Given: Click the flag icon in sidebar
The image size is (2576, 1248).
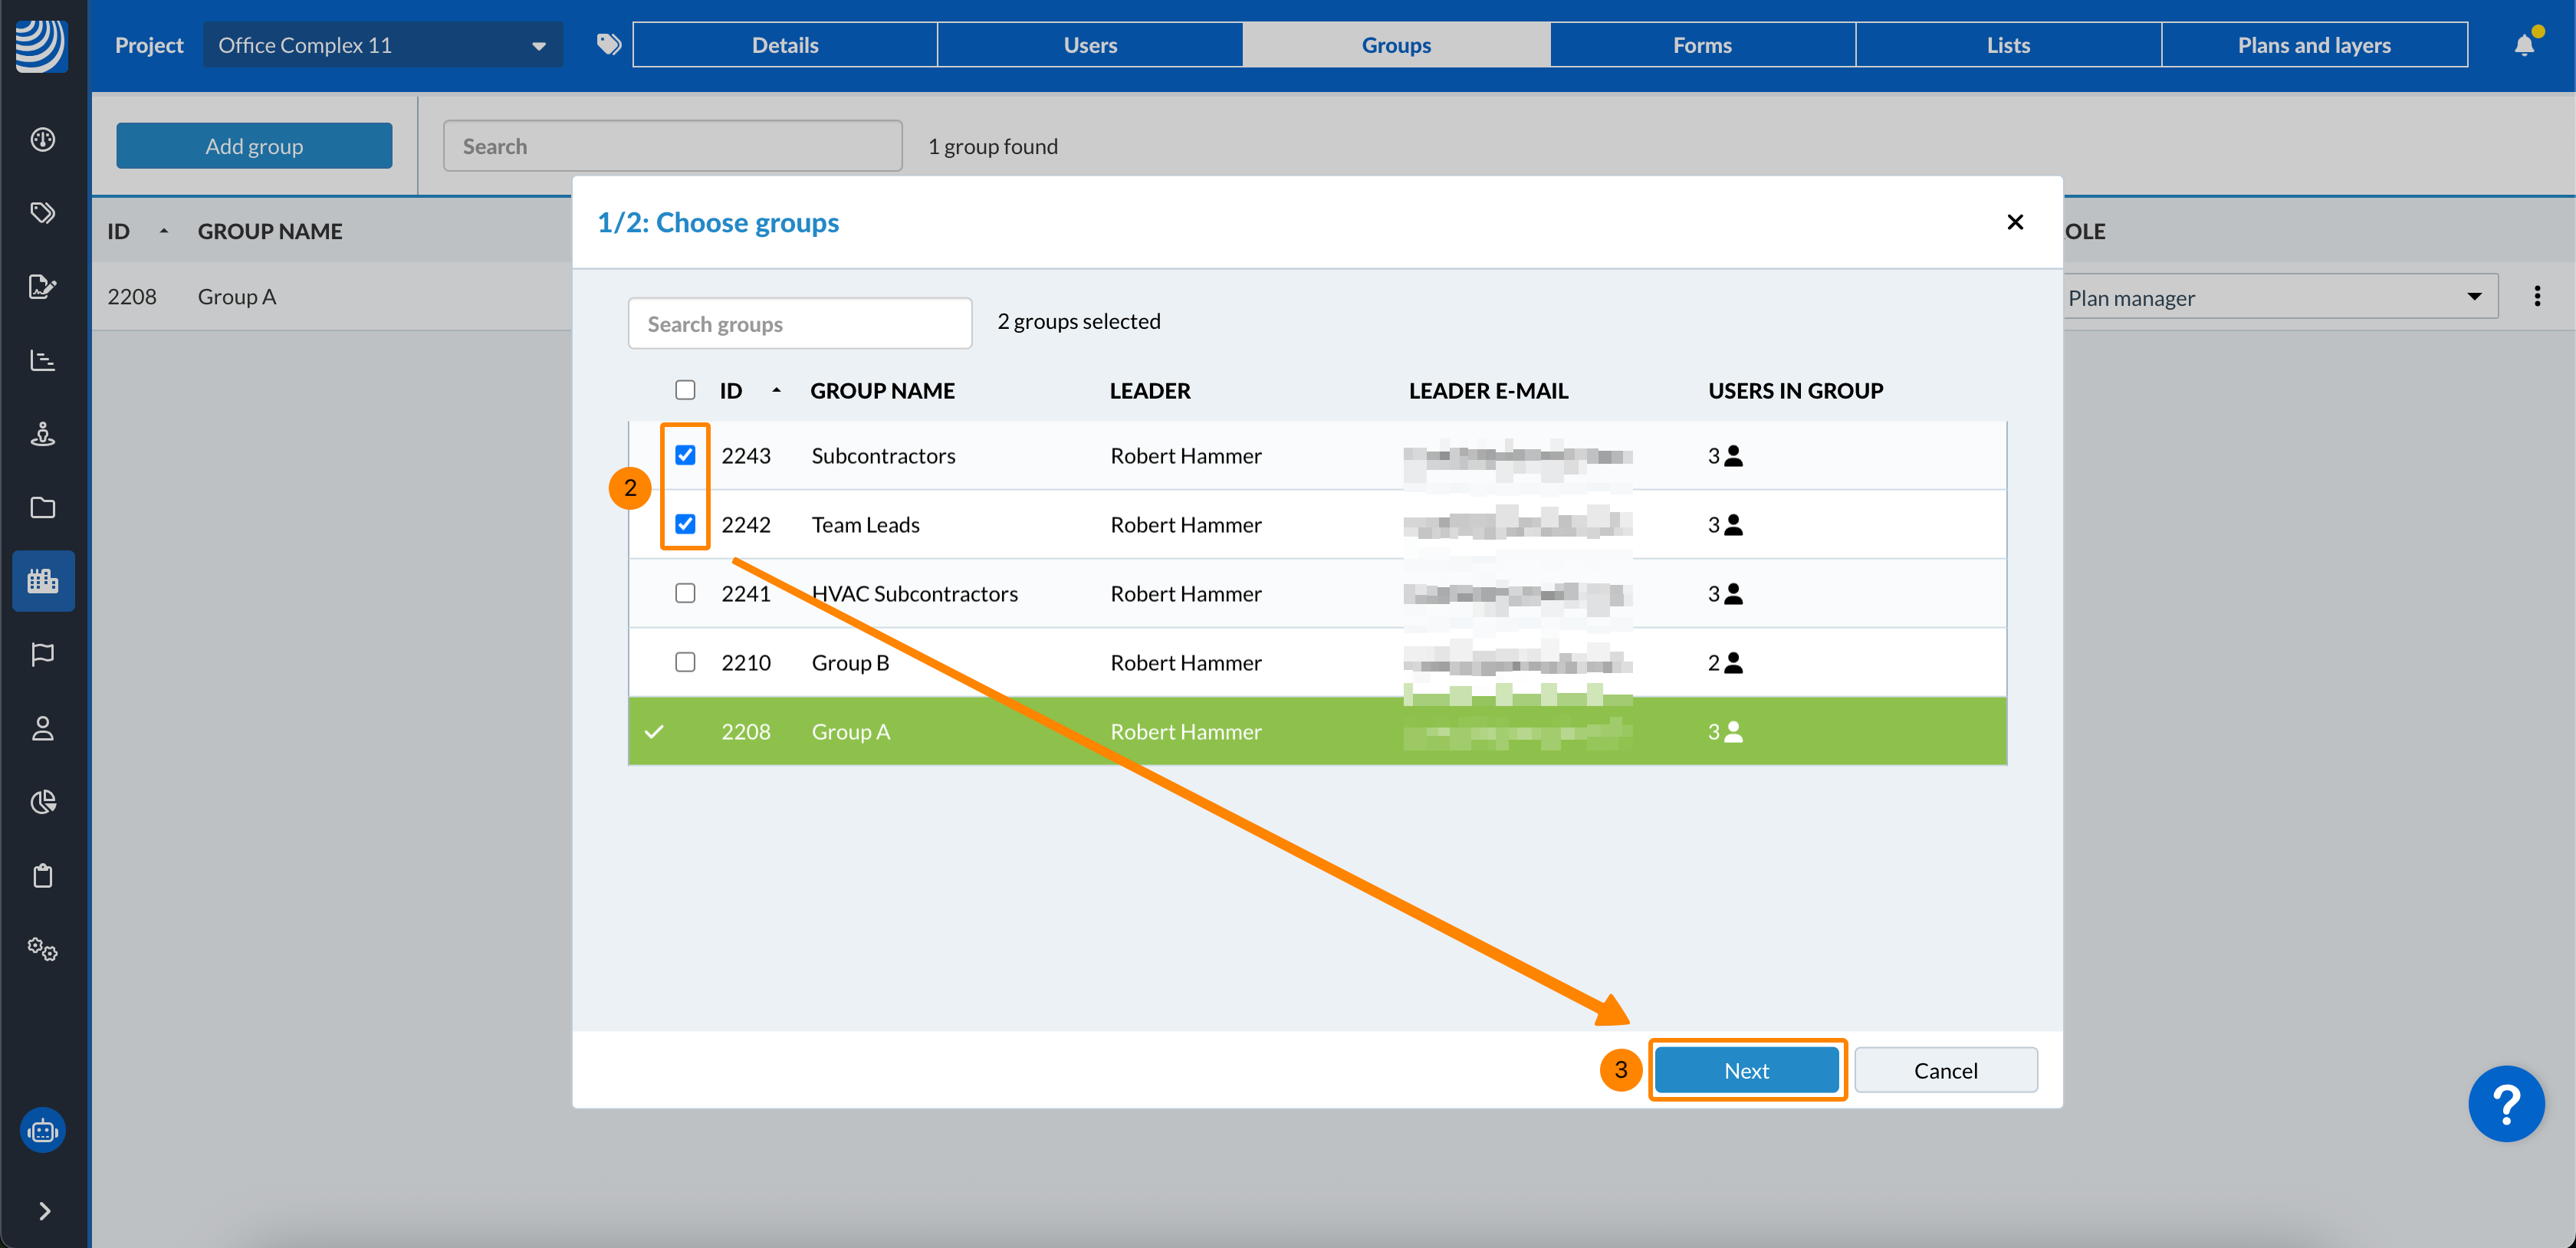Looking at the screenshot, I should pos(43,654).
